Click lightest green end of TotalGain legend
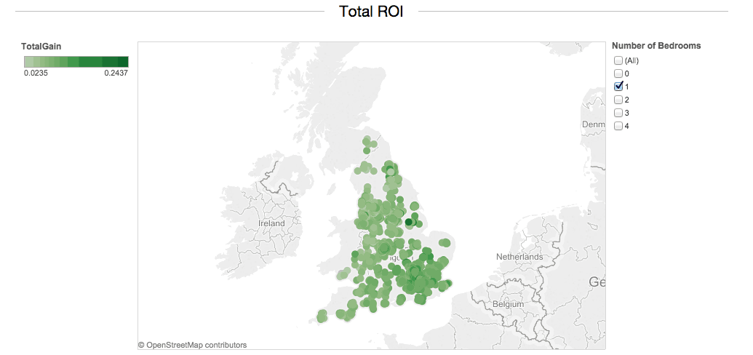The width and height of the screenshot is (753, 355). pyautogui.click(x=28, y=62)
